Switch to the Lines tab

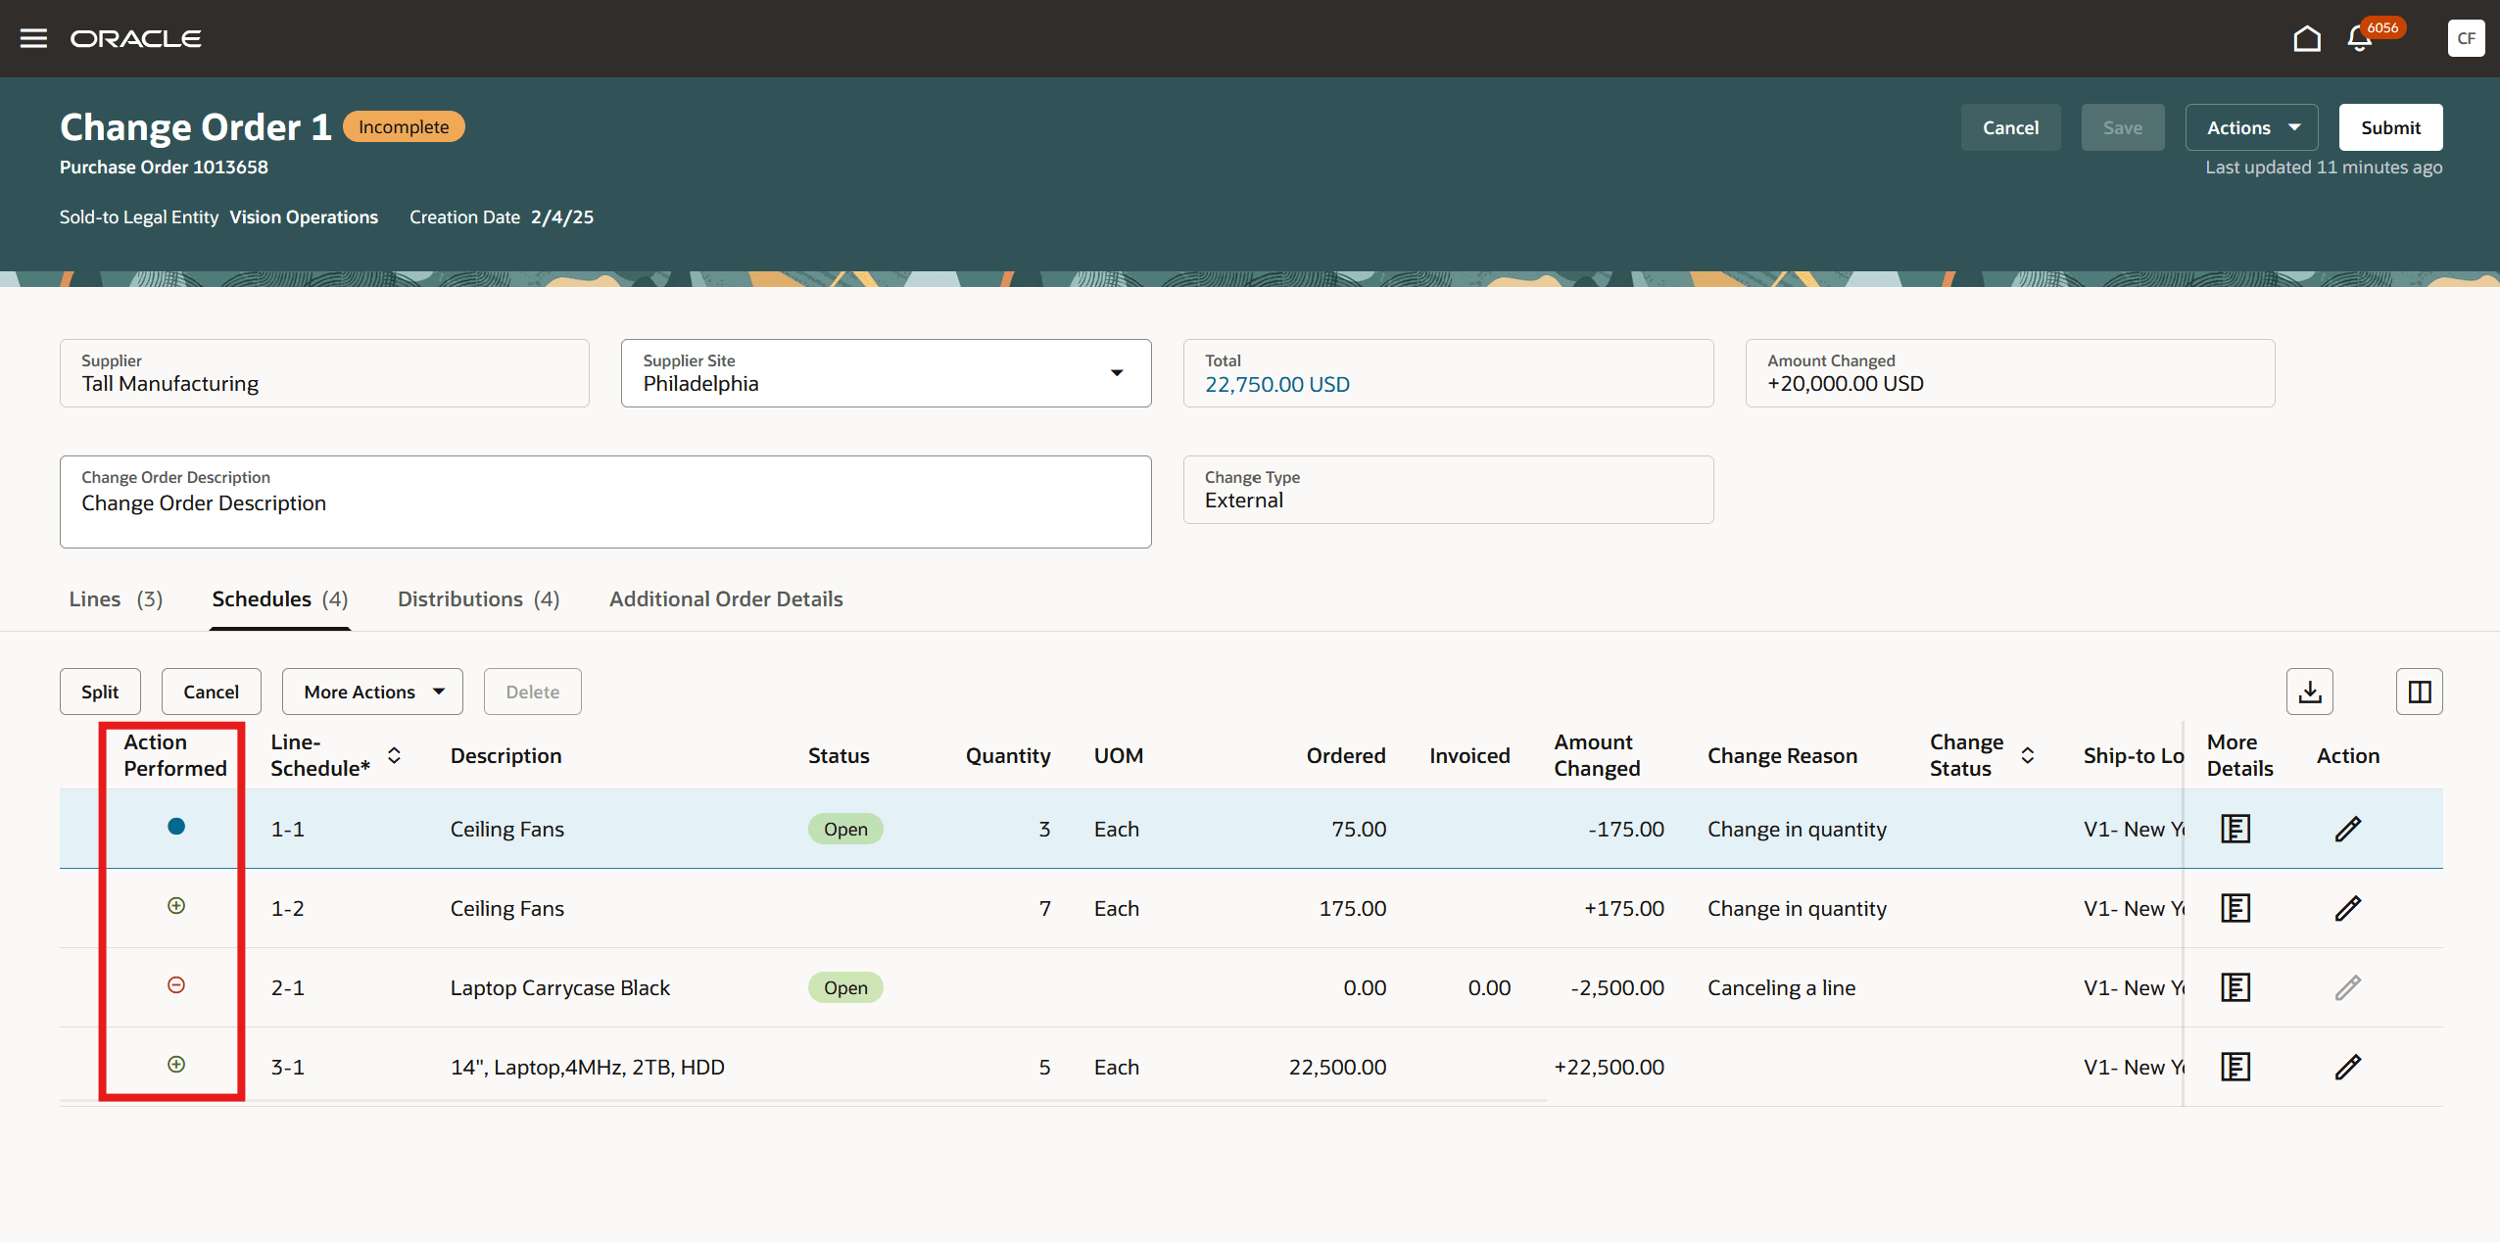(x=116, y=598)
